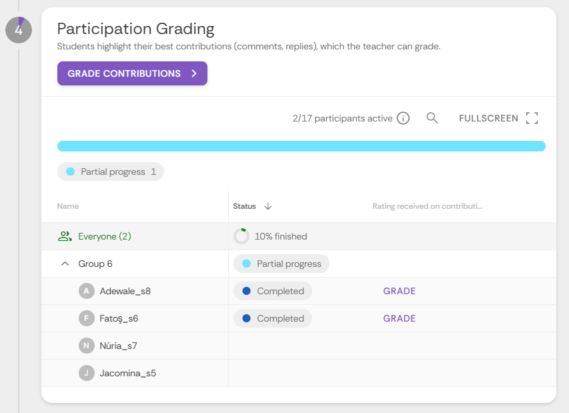
Task: Collapse Group 6 with the chevron
Action: (x=65, y=264)
